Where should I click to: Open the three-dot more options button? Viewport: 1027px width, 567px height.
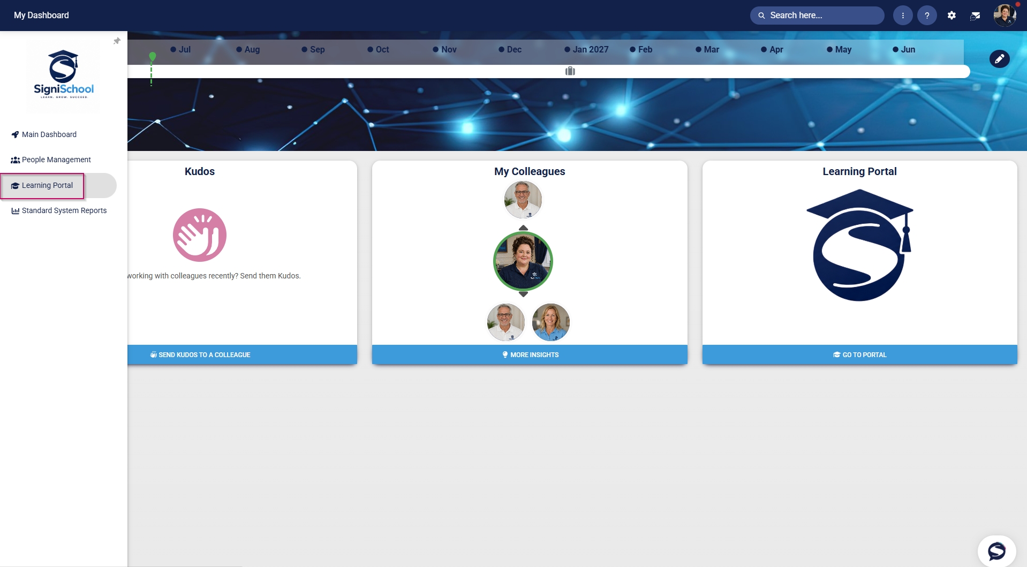903,16
